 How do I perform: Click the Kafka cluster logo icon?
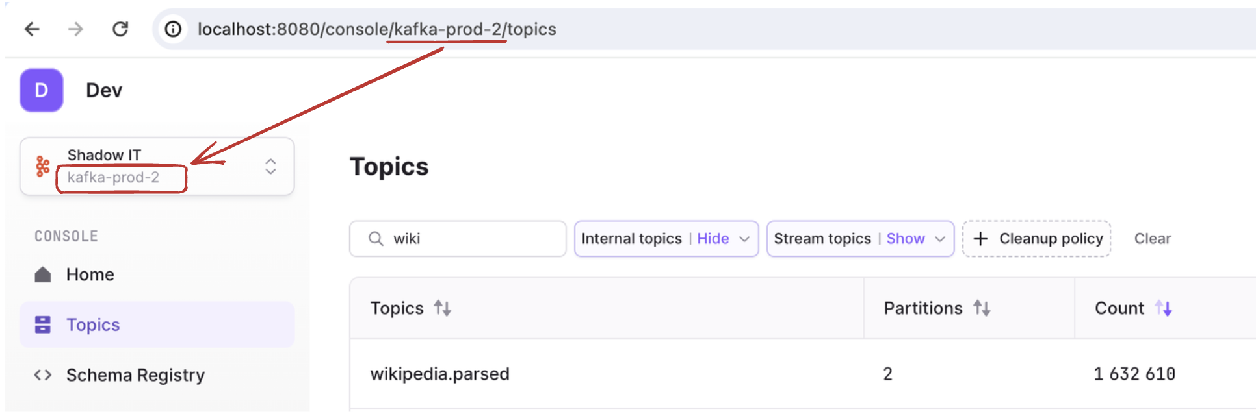[x=43, y=166]
